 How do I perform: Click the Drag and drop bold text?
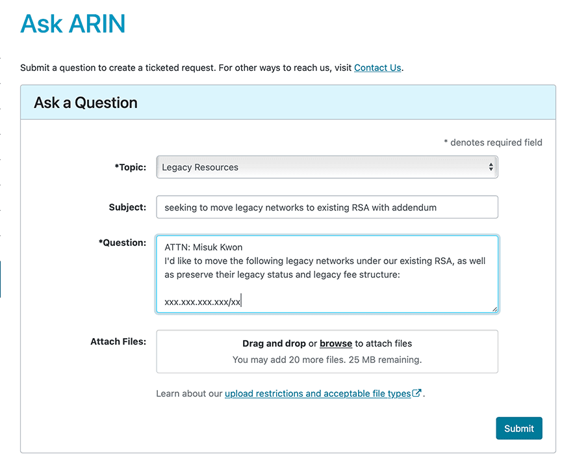coord(274,343)
